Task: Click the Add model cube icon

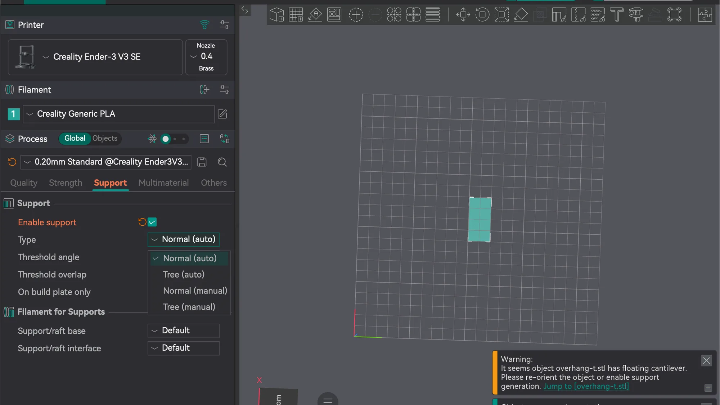Action: pyautogui.click(x=276, y=15)
